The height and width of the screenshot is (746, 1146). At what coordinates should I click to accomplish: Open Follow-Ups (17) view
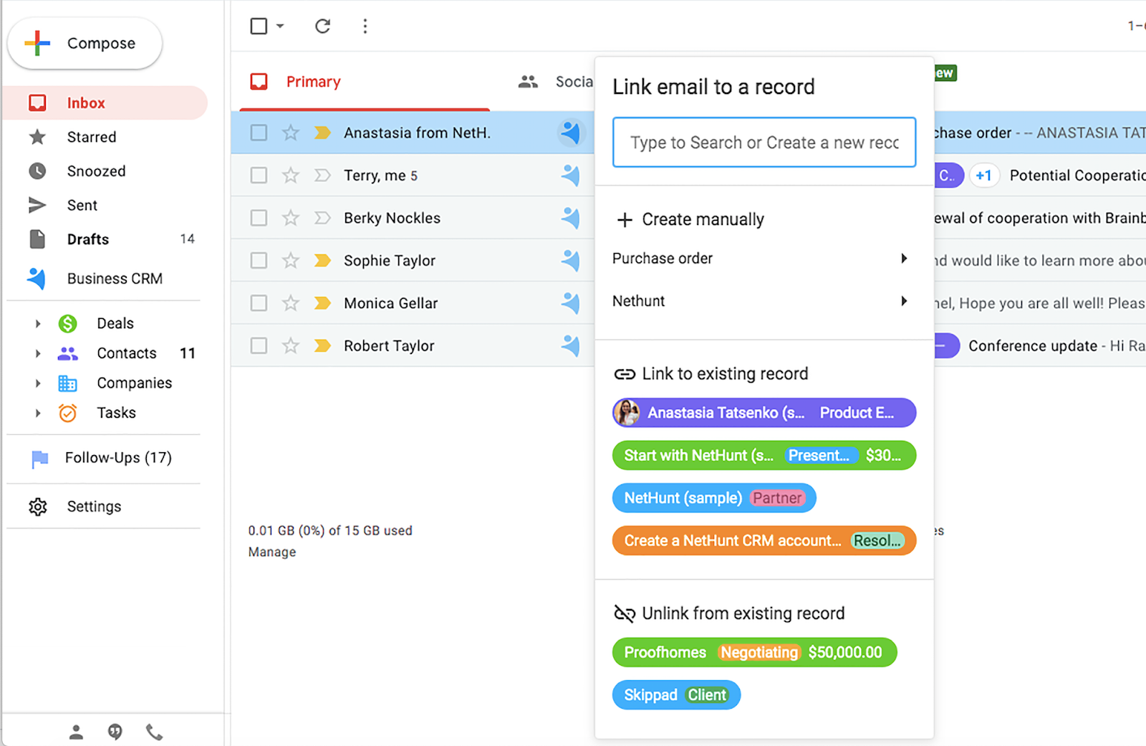coord(118,458)
